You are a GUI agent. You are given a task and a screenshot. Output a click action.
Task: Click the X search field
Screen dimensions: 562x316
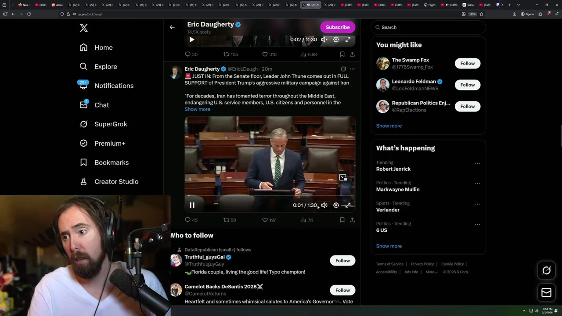428,27
